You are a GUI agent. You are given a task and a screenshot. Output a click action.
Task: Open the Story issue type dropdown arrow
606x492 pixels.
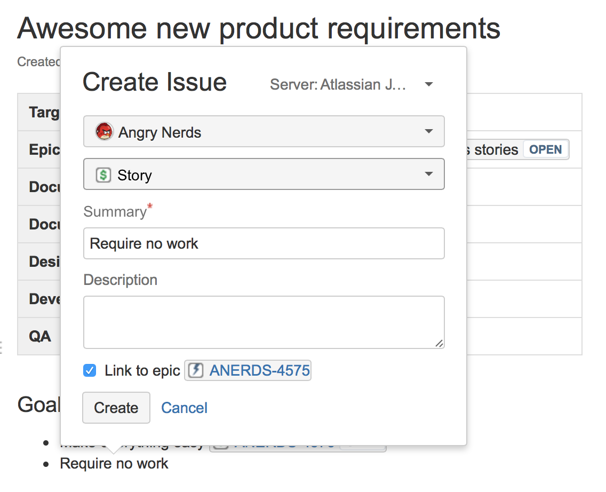(428, 174)
